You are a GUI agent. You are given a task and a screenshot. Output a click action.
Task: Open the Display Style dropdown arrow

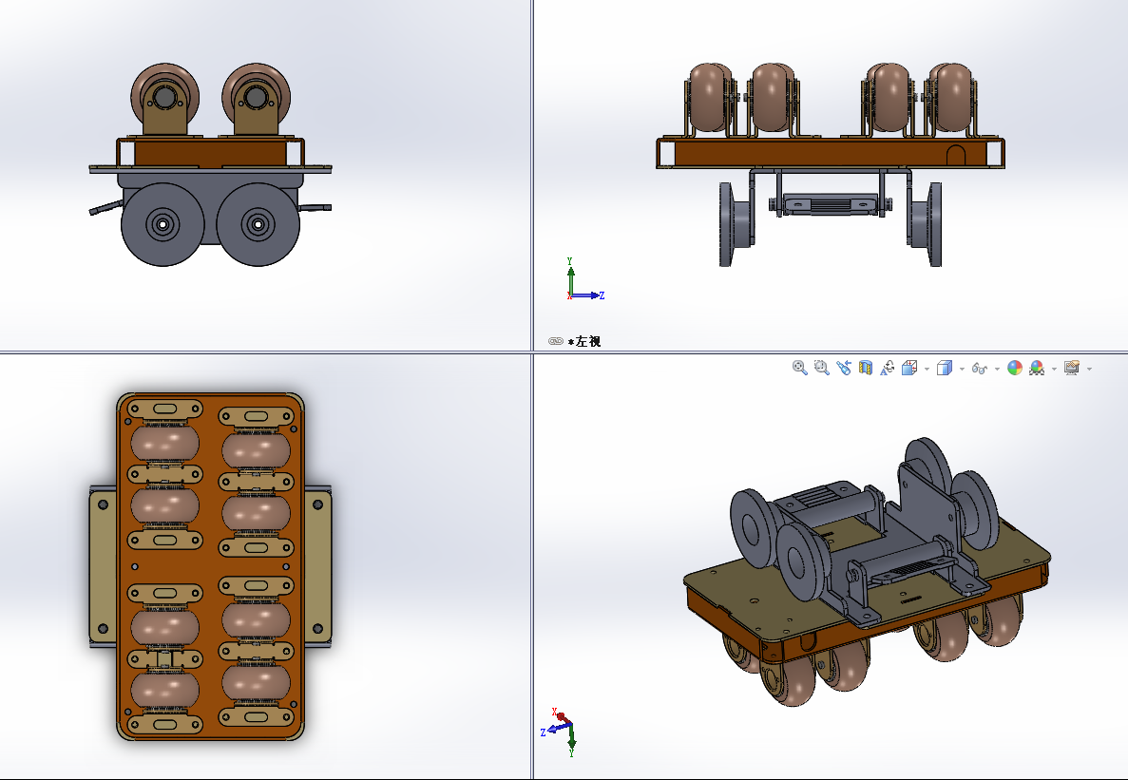click(x=962, y=369)
